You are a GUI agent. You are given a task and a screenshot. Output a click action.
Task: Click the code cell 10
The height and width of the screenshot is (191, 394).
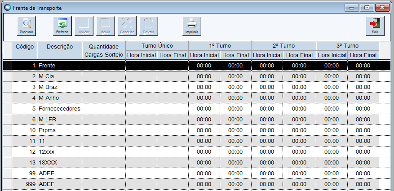click(25, 130)
